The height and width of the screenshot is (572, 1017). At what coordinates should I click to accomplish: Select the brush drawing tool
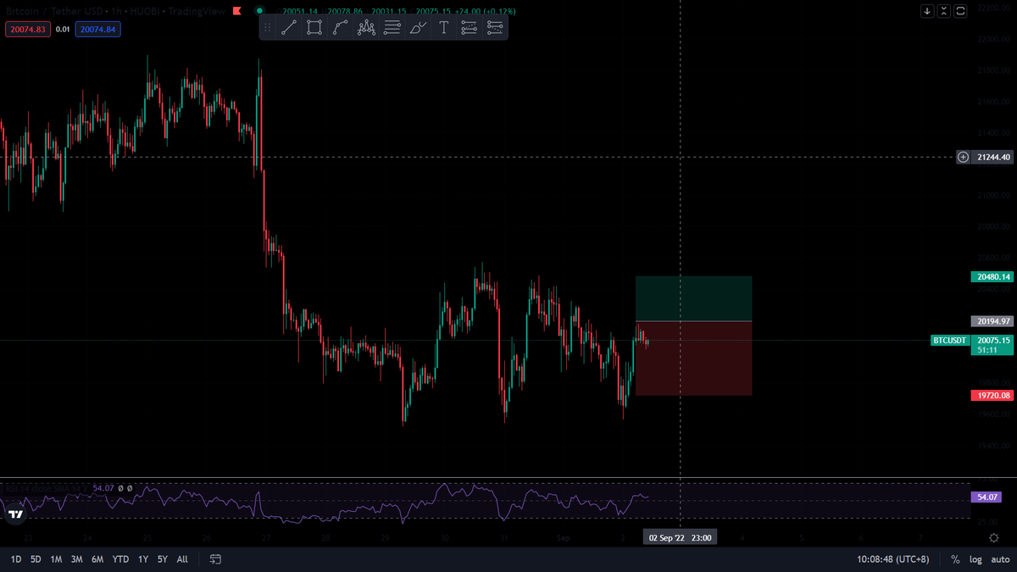pyautogui.click(x=418, y=27)
